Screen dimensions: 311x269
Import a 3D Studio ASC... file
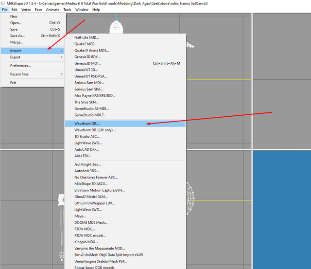[x=125, y=136]
